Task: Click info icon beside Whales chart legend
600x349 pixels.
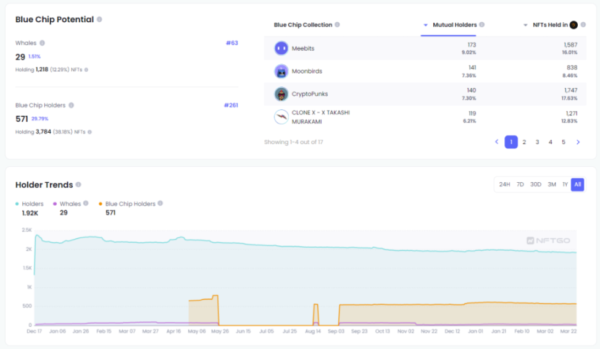Action: click(86, 203)
